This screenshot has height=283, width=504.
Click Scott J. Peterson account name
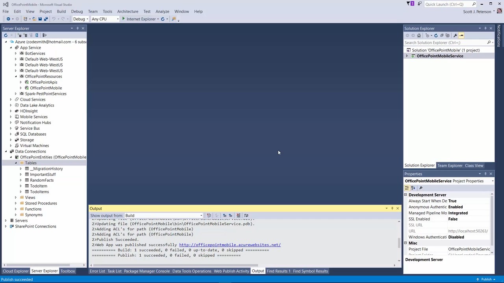[477, 11]
